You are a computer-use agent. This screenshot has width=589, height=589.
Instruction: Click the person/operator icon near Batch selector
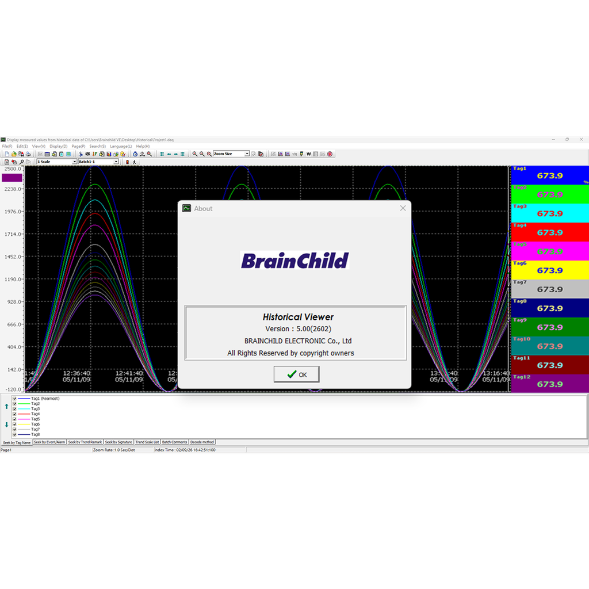[x=134, y=162]
